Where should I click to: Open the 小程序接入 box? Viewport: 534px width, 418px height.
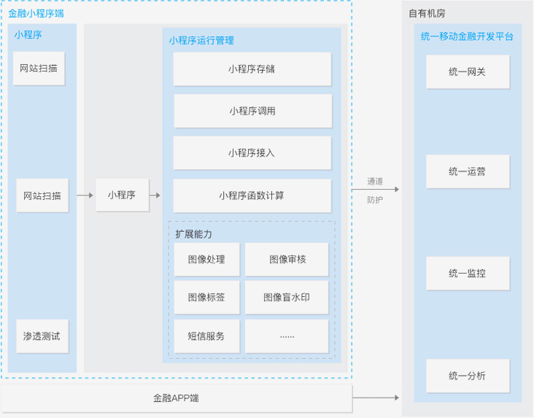[252, 153]
